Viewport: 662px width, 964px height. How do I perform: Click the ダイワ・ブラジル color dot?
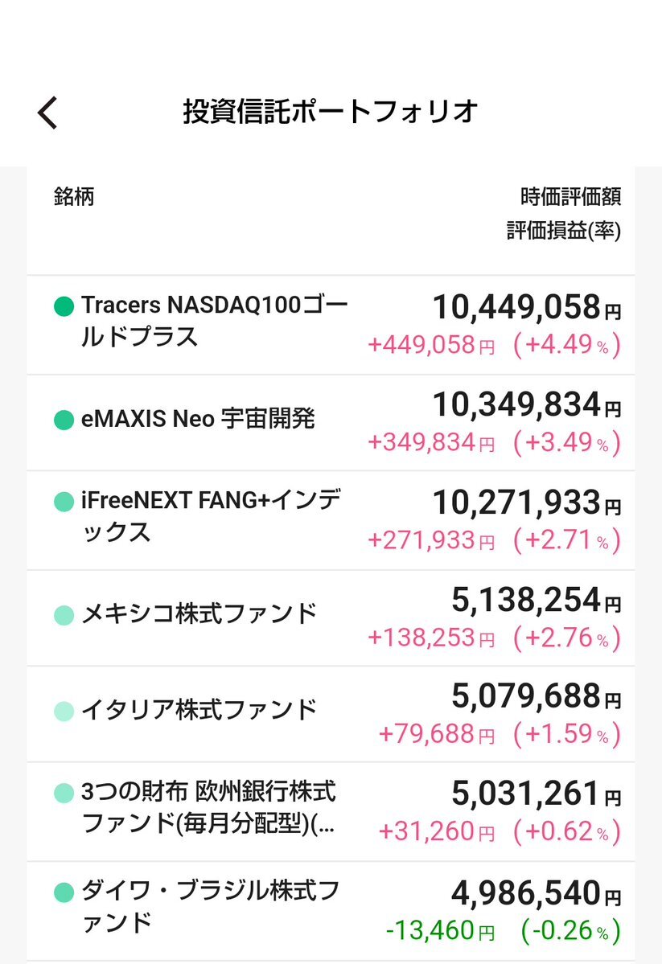64,892
